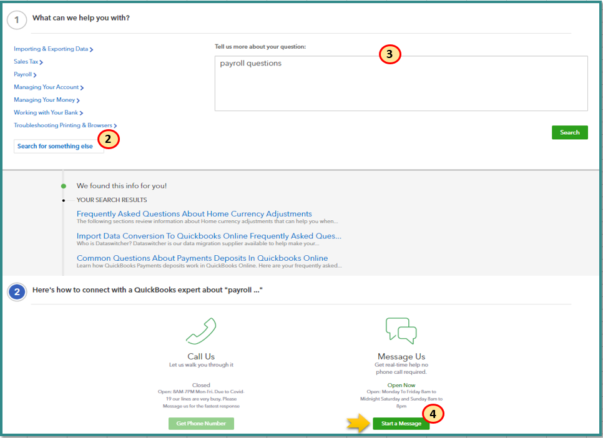Click the Message Us chat bubbles icon
Screen dimensions: 603x438
pyautogui.click(x=401, y=331)
